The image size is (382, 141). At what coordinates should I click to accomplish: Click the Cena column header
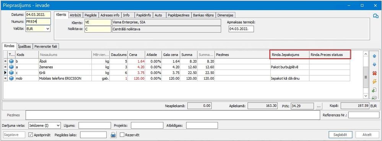click(x=136, y=55)
